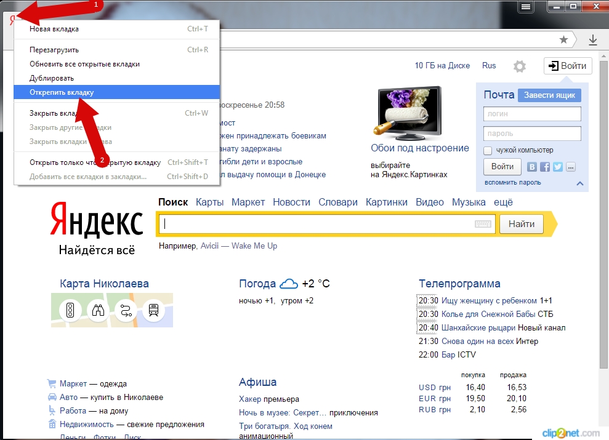Open the Карты service tab
This screenshot has height=440, width=609.
click(210, 202)
